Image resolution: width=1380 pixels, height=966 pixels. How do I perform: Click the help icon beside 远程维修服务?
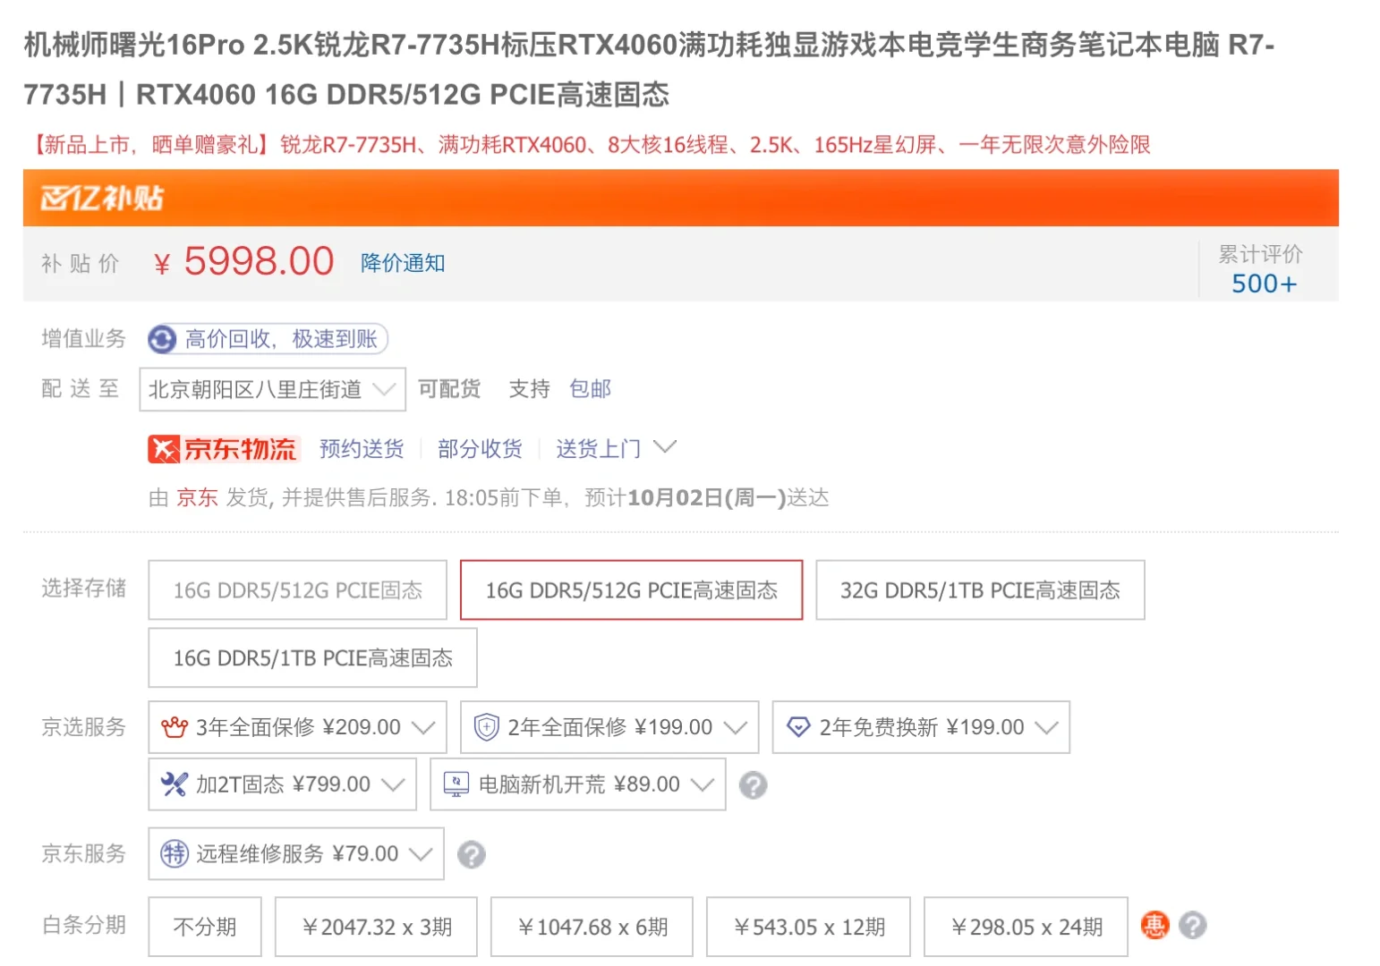[472, 855]
